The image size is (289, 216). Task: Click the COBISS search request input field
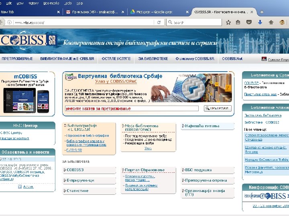pyautogui.click(x=132, y=108)
